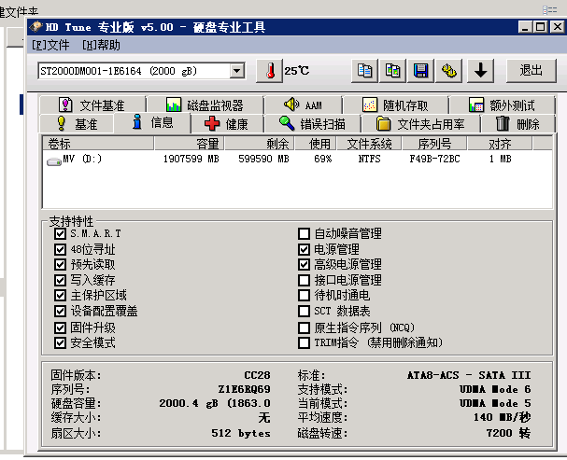Switch to the 文件夹占用率 tab
567x460 pixels.
pos(420,124)
